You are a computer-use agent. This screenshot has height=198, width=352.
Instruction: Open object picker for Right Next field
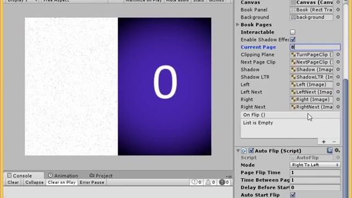338,107
